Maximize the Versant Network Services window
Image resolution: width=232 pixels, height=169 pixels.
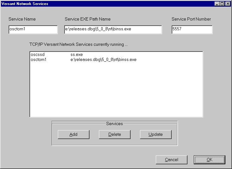click(x=222, y=4)
